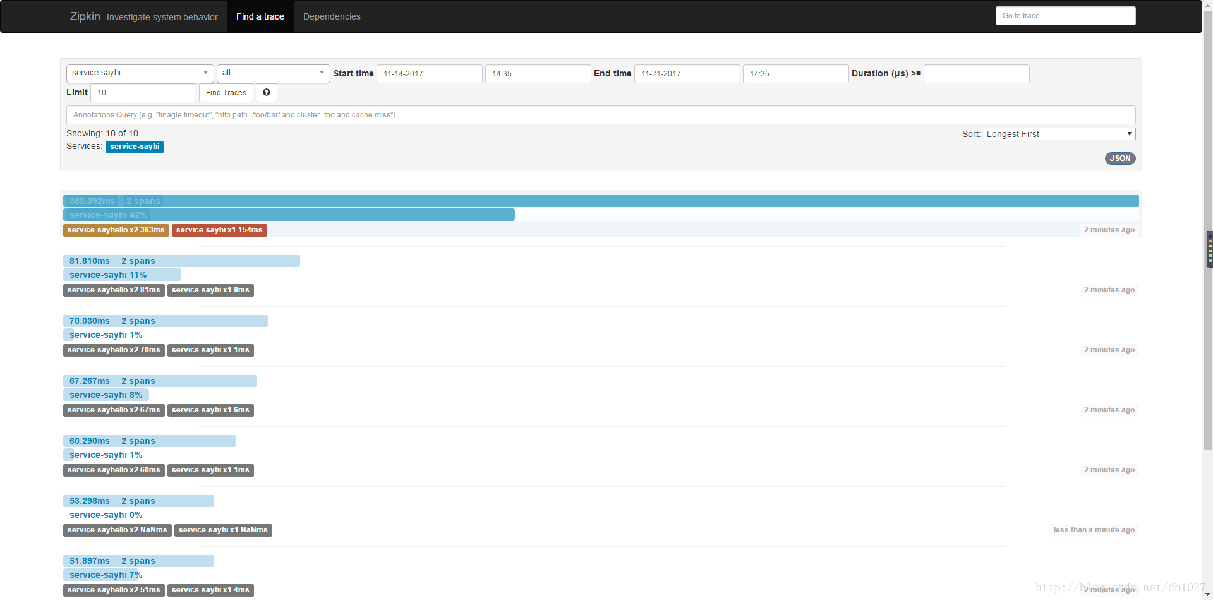Click the service-sayhi x1 9ms label
Image resolution: width=1213 pixels, height=600 pixels.
pos(210,291)
